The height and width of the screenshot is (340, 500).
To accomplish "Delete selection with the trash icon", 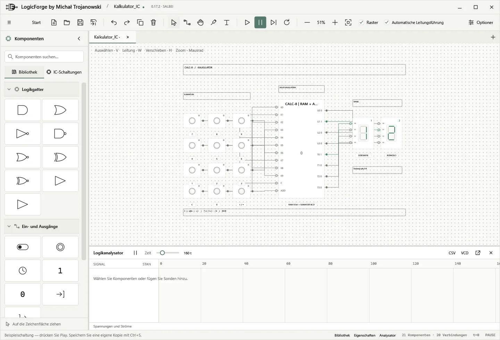I will click(153, 23).
